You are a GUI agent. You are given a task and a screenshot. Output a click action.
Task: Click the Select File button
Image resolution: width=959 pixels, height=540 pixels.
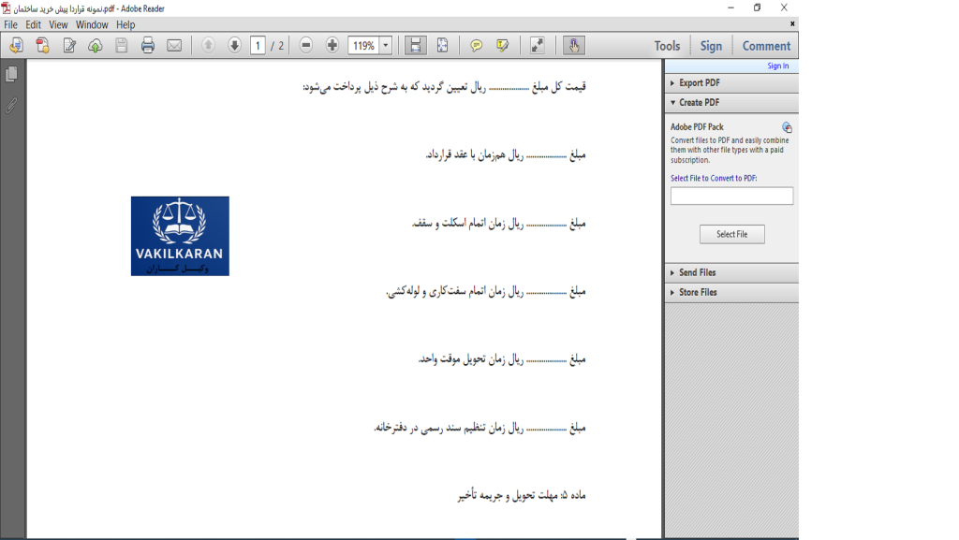click(731, 234)
